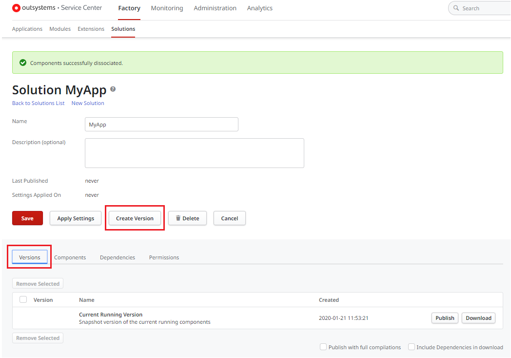
Task: Open the Dependencies tab
Action: [x=117, y=257]
